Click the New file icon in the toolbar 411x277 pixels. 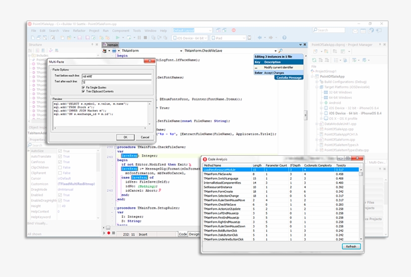[33, 38]
